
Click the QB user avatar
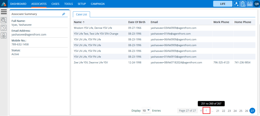[x=256, y=4]
